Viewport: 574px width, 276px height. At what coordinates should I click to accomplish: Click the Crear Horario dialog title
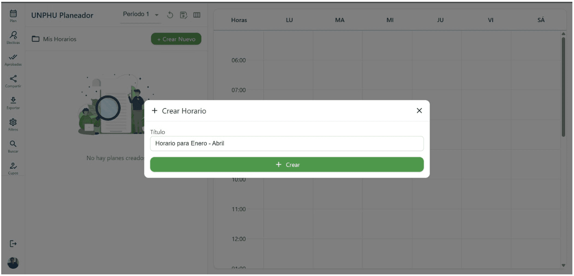184,111
